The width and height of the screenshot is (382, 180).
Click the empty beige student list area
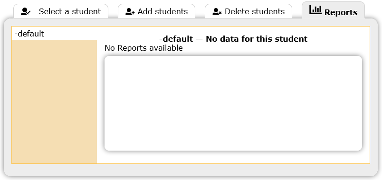click(54, 102)
